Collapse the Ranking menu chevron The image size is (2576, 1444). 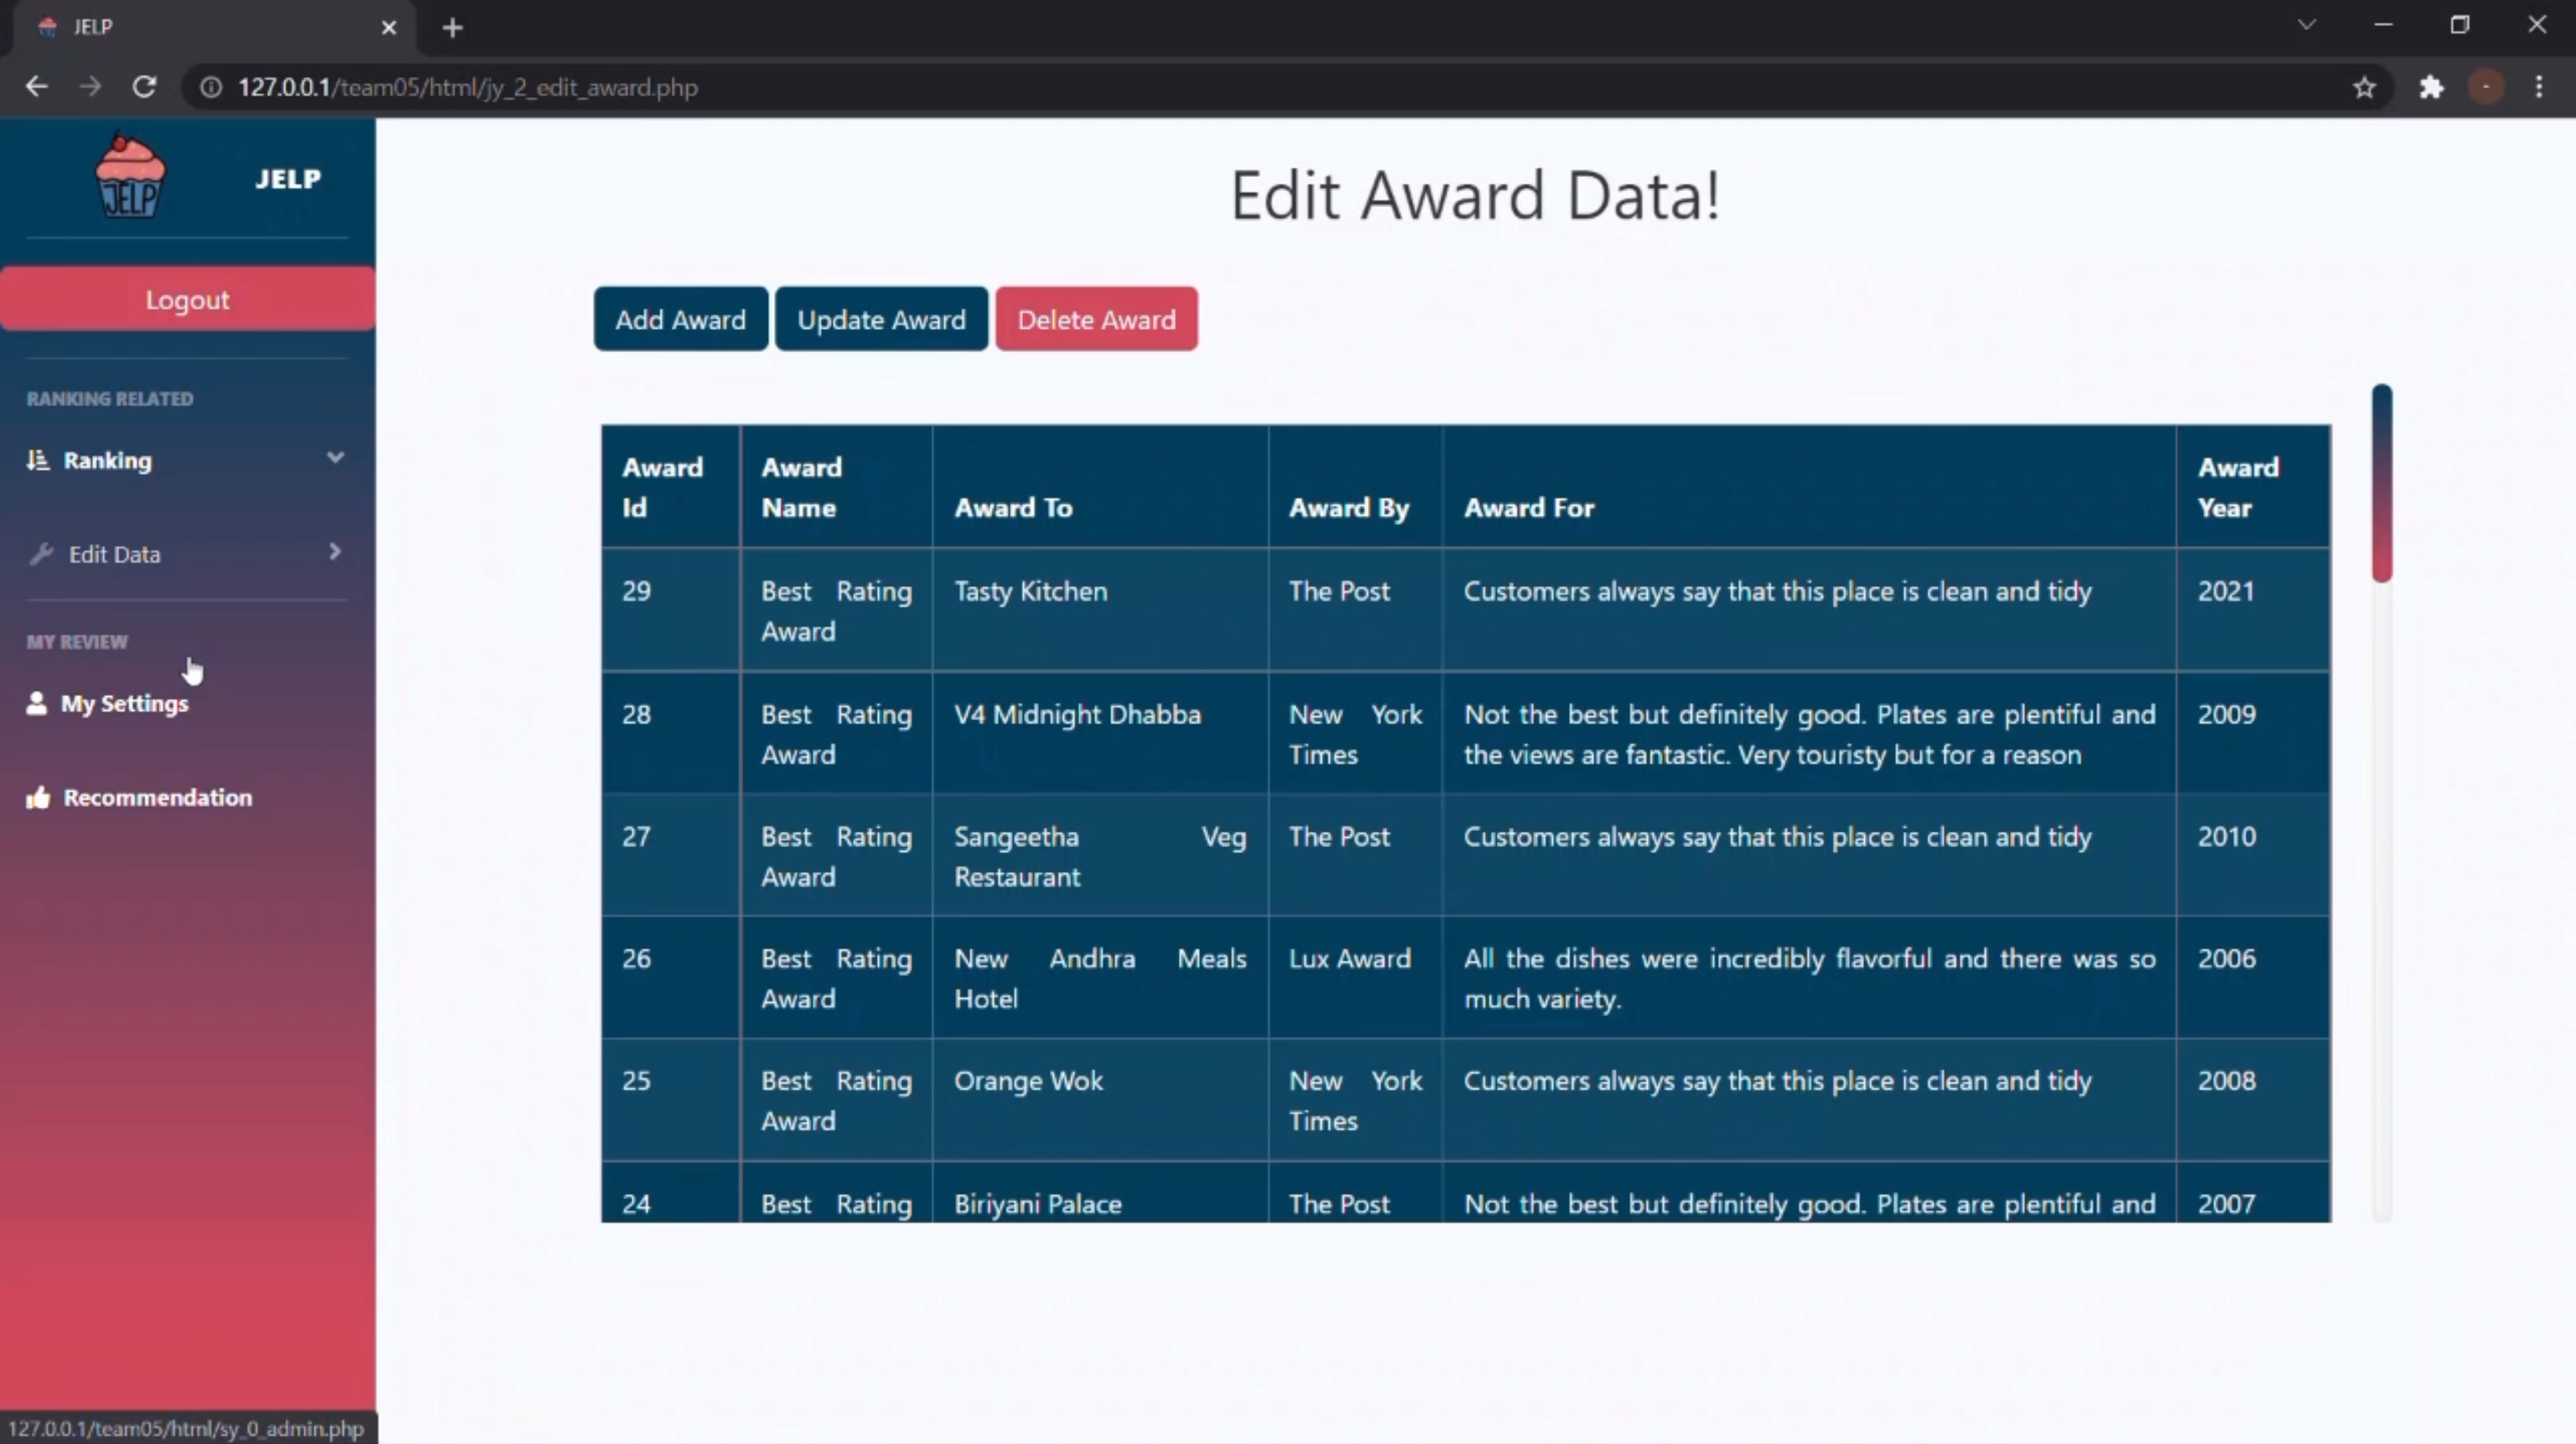(335, 458)
